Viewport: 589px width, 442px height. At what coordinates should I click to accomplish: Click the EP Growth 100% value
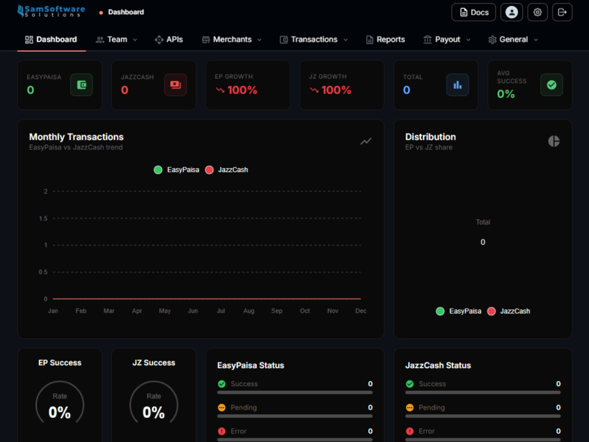242,90
